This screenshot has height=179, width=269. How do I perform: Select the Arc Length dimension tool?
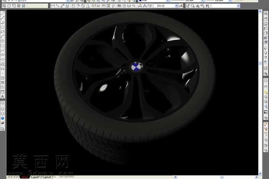(62, 6)
